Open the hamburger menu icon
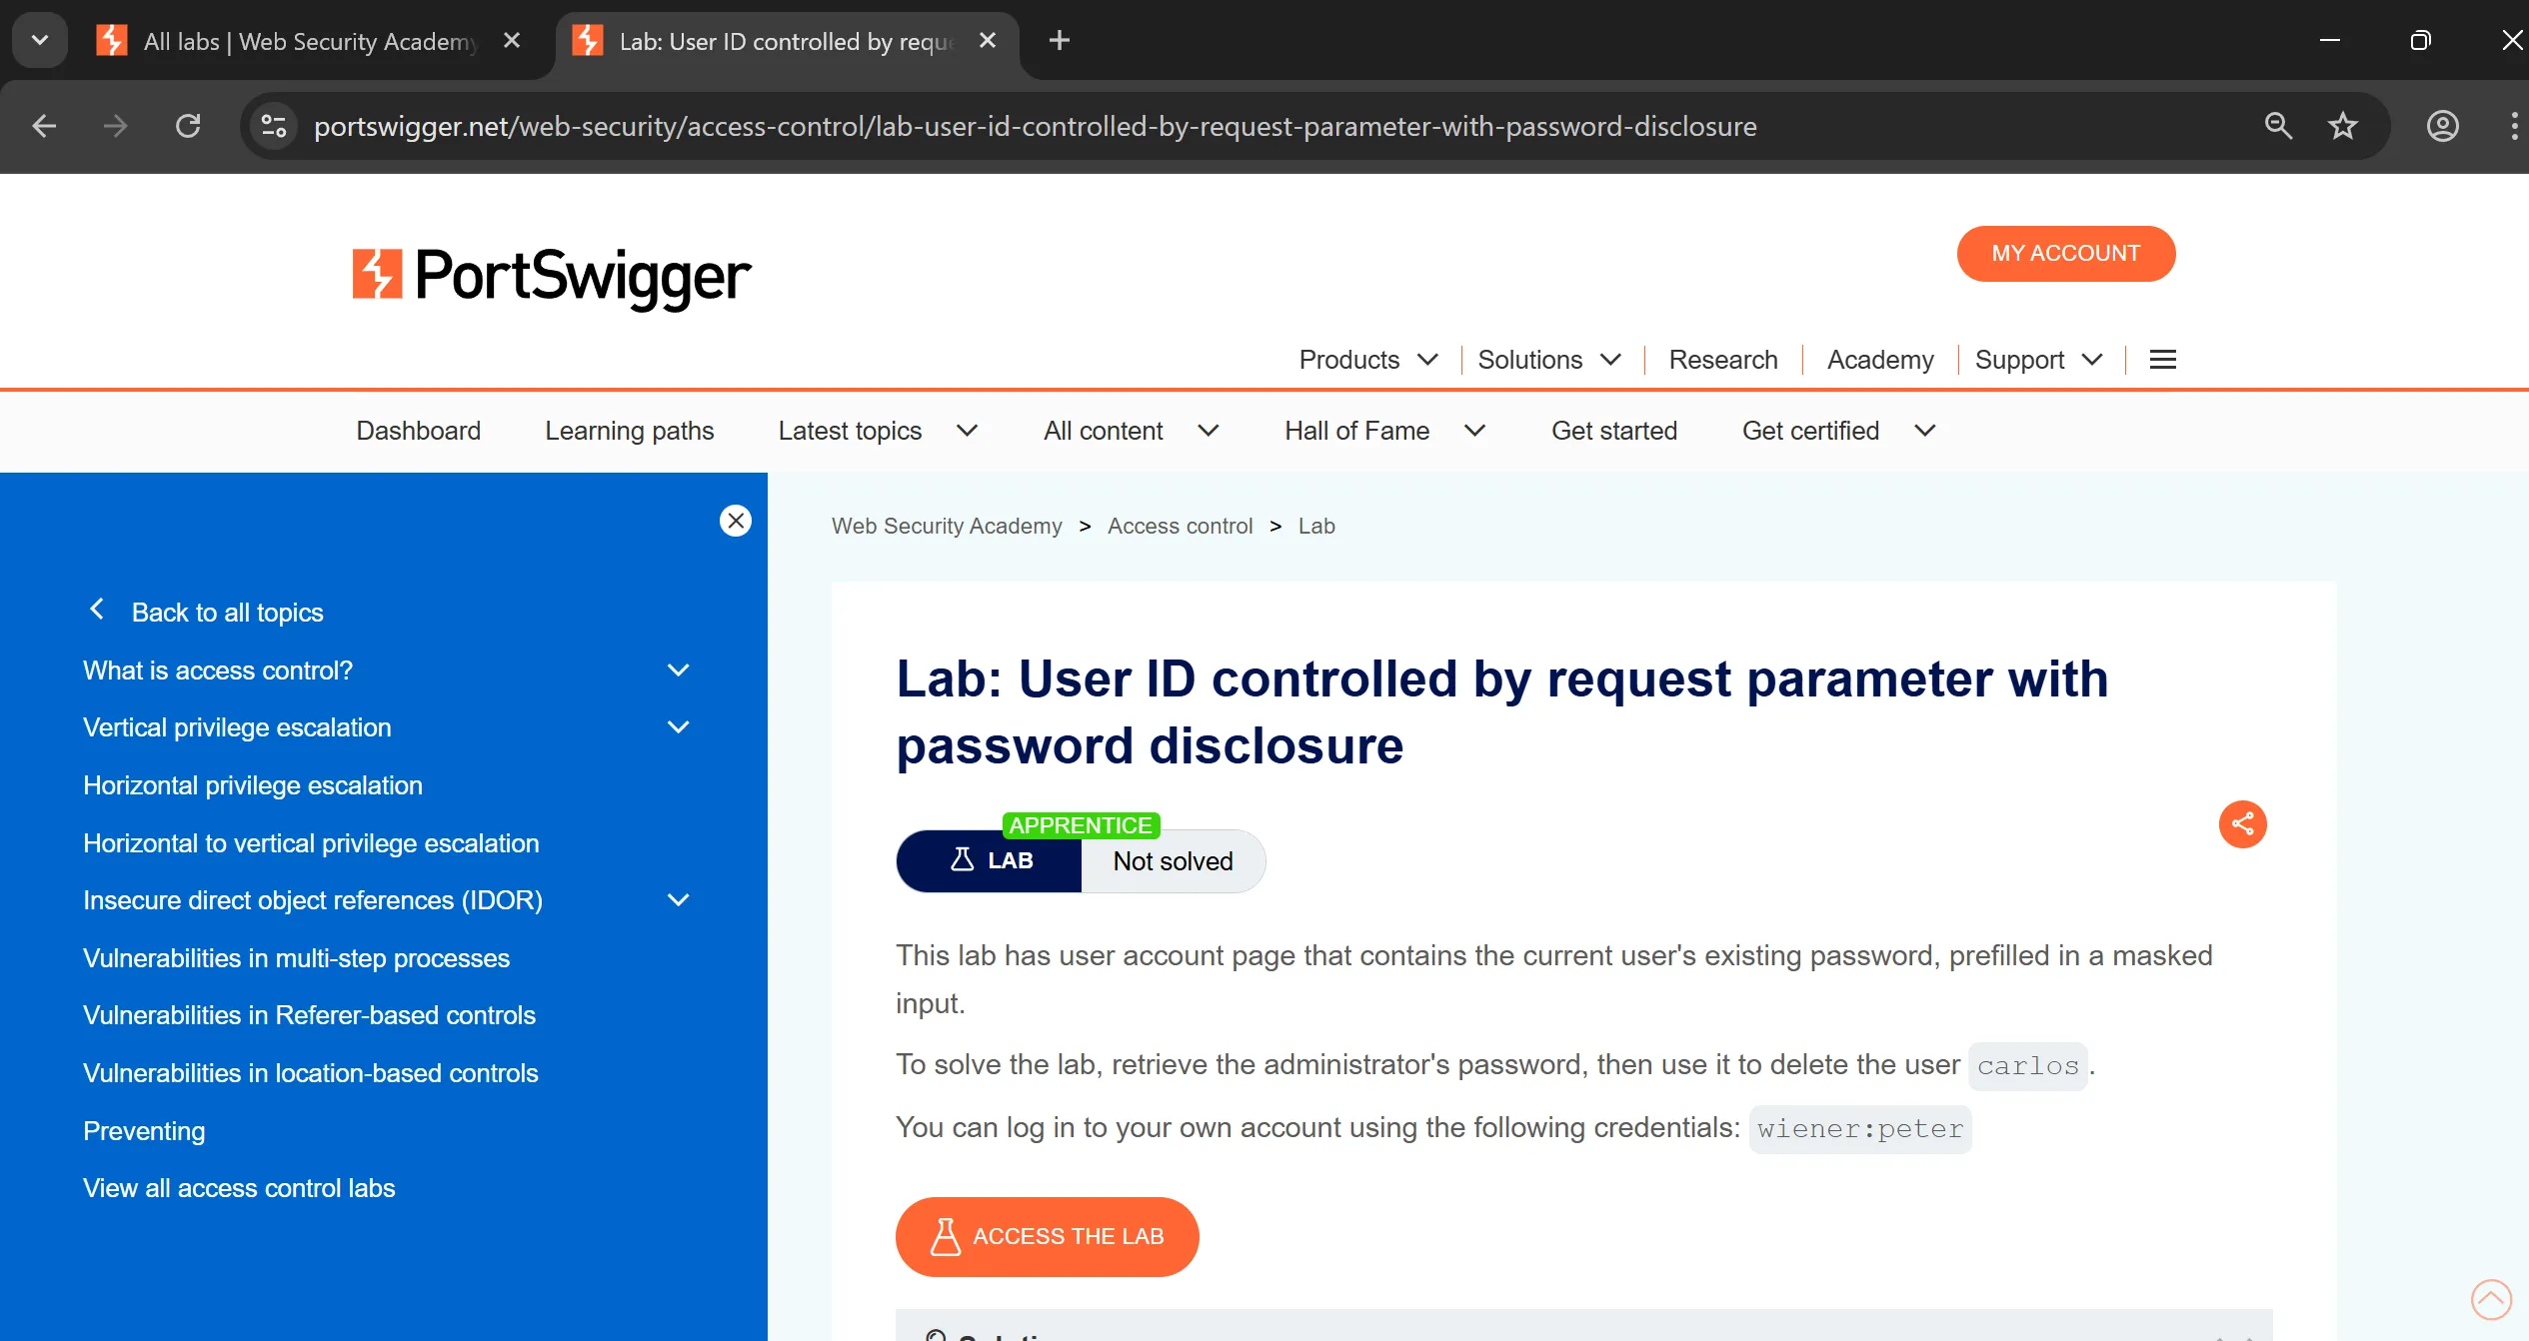Viewport: 2529px width, 1341px height. [x=2162, y=360]
